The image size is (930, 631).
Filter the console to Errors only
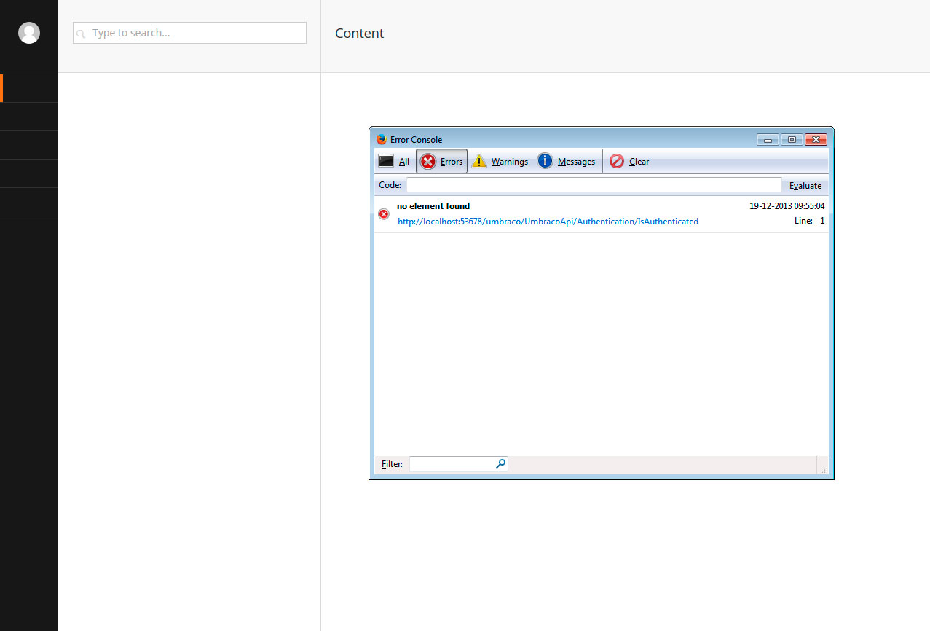click(x=441, y=162)
